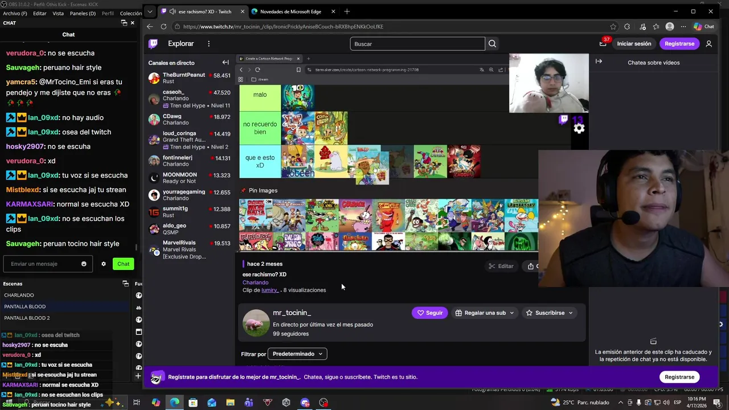
Task: Open Edge profile avatar
Action: [x=670, y=26]
